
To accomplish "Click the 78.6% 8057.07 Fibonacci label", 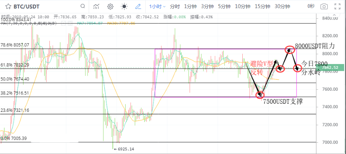I will [15, 45].
